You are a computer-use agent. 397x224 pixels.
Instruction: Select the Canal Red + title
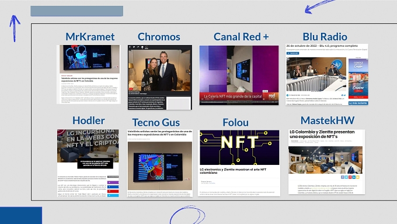point(241,37)
